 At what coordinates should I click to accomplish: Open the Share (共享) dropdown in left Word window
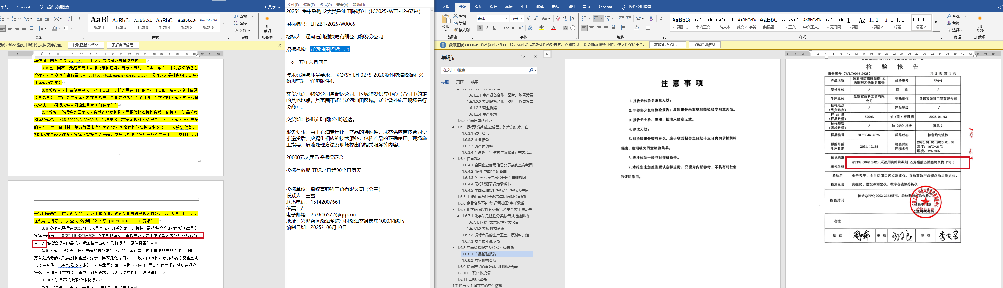click(x=271, y=7)
